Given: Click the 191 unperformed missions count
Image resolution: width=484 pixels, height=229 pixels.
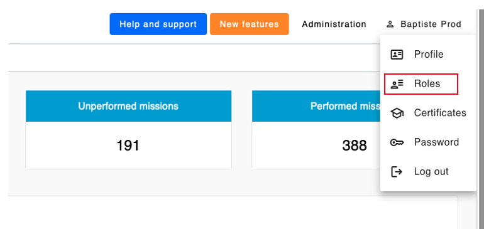Looking at the screenshot, I should pos(128,146).
